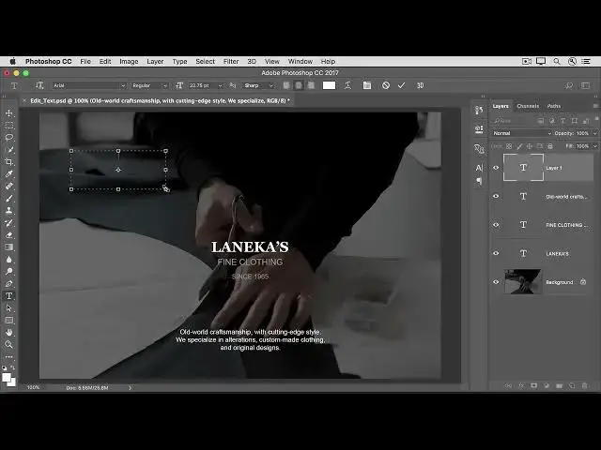
Task: Select the Gradient tool
Action: click(9, 247)
